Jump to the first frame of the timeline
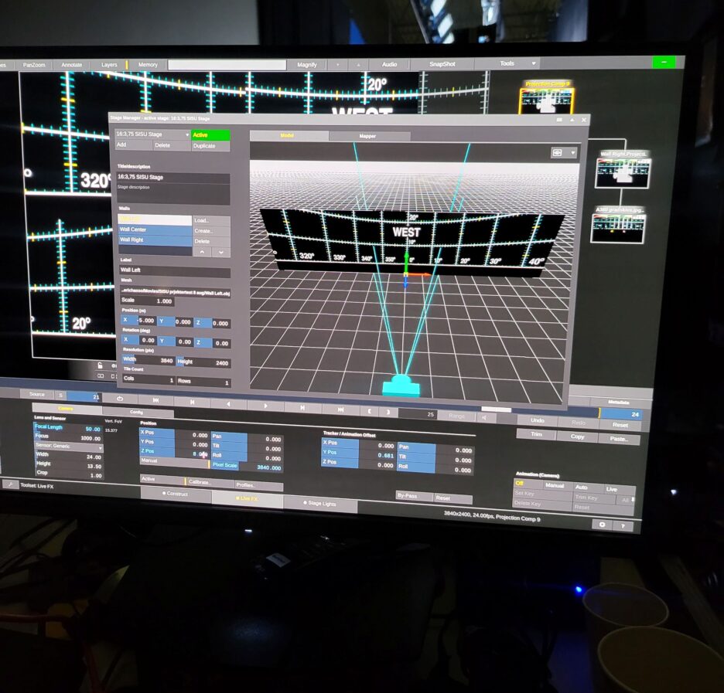 [156, 400]
